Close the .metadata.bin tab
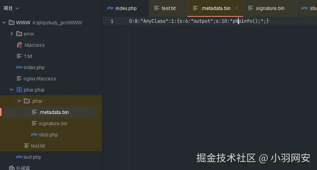The height and width of the screenshot is (170, 317). (x=237, y=8)
